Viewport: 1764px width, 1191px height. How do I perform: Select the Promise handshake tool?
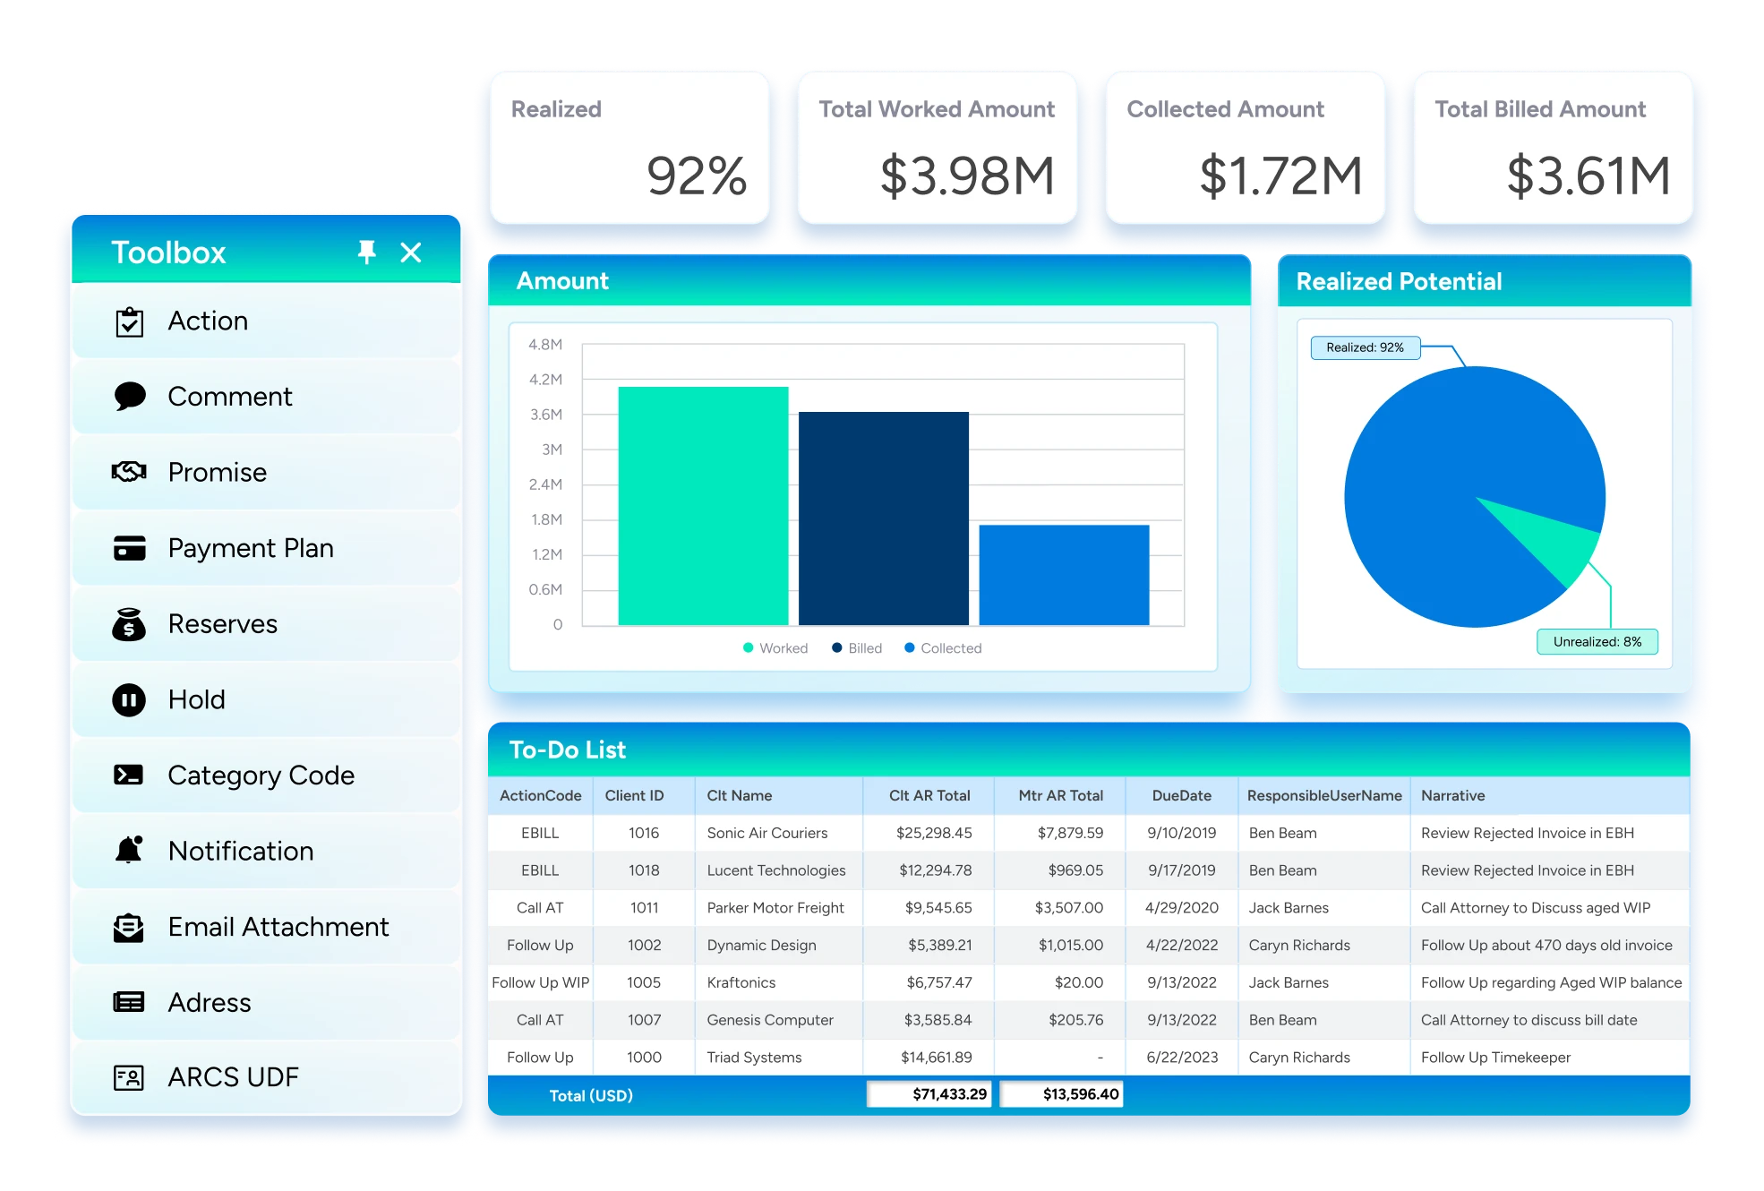(217, 472)
